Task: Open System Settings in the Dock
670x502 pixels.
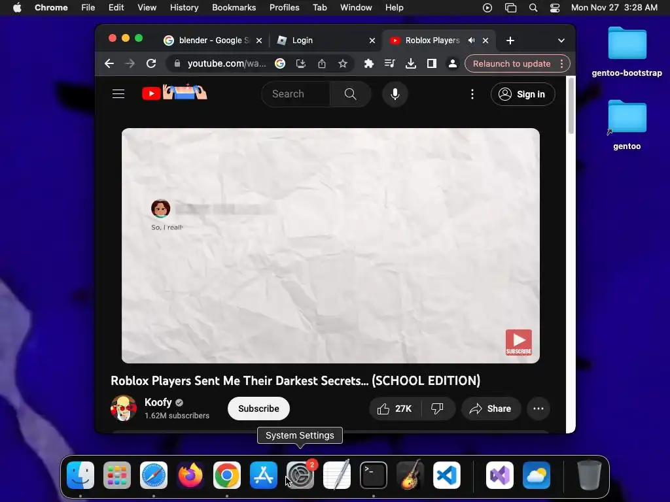Action: click(x=300, y=475)
